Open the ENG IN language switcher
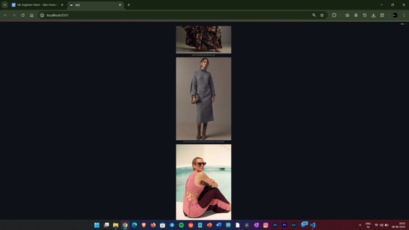Image resolution: width=409 pixels, height=230 pixels. pos(368,225)
